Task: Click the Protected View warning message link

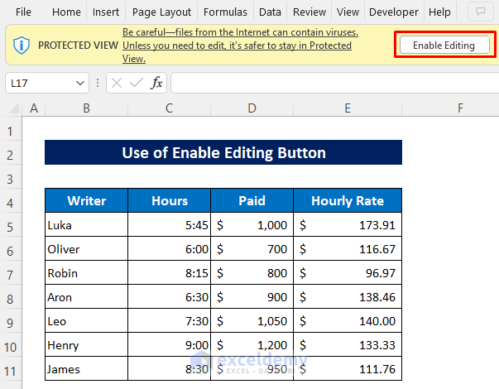Action: 240,46
